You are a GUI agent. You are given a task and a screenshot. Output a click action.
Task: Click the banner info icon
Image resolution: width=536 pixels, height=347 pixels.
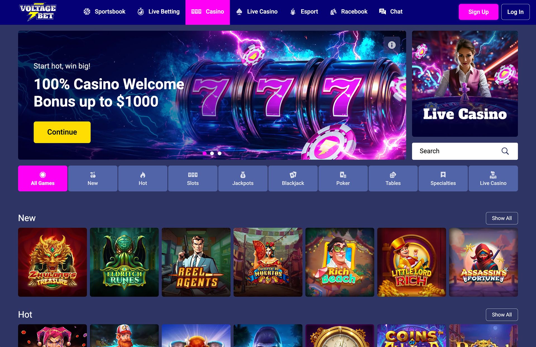point(392,45)
